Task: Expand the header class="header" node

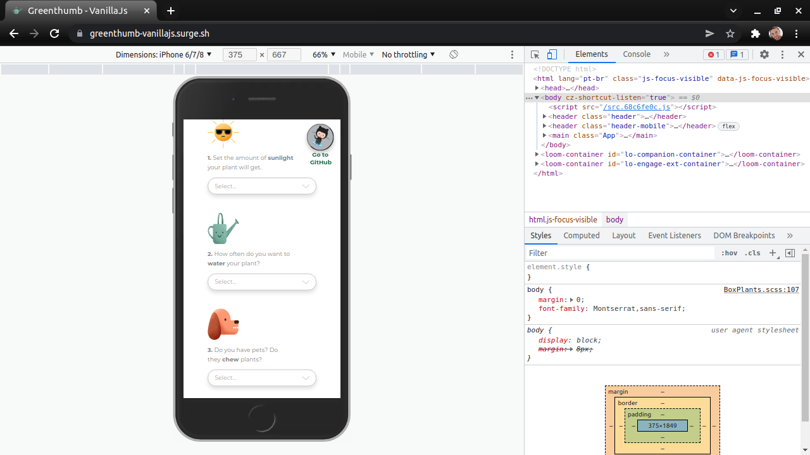Action: coord(545,116)
